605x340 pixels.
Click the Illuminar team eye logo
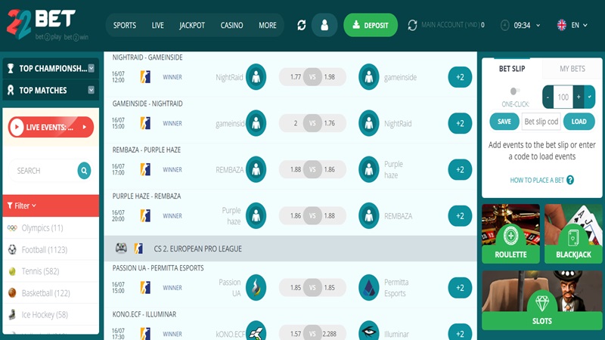click(369, 331)
